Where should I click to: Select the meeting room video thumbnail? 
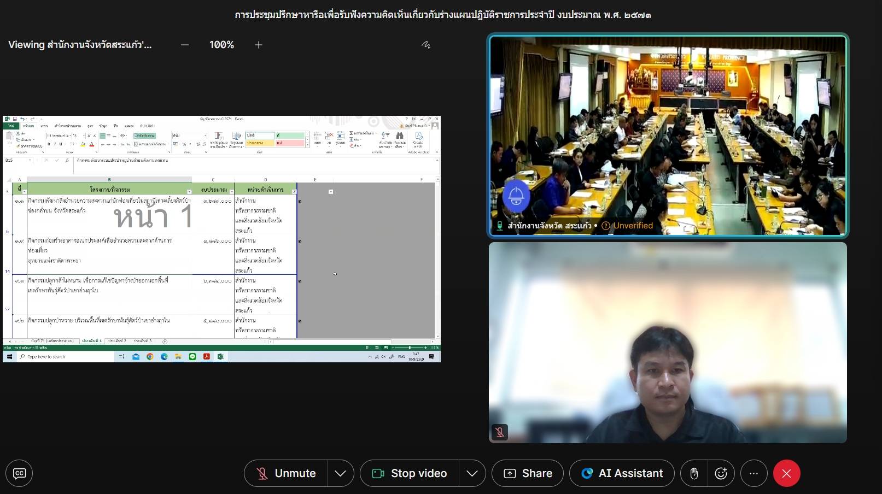click(x=668, y=136)
